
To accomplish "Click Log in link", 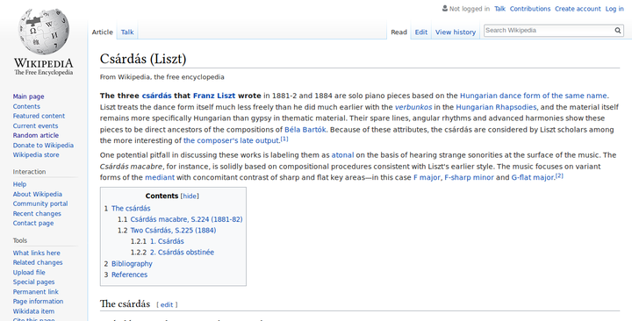I will 614,9.
